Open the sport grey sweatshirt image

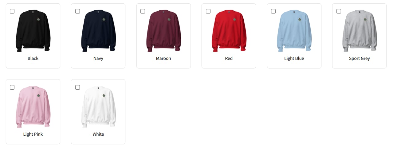click(x=360, y=31)
